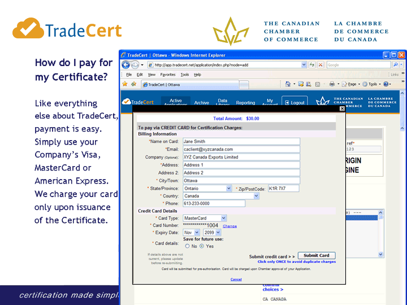Expand the Links bar chevron

pyautogui.click(x=402, y=73)
